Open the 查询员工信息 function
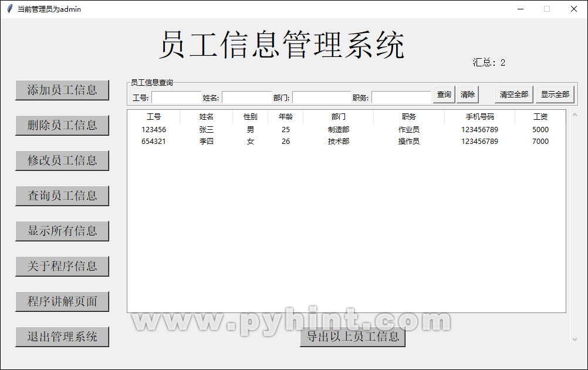 (x=62, y=196)
